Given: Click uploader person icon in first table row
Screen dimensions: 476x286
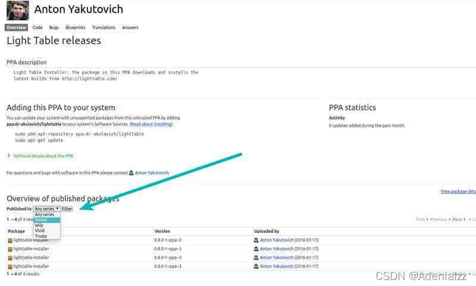Looking at the screenshot, I should pos(256,240).
